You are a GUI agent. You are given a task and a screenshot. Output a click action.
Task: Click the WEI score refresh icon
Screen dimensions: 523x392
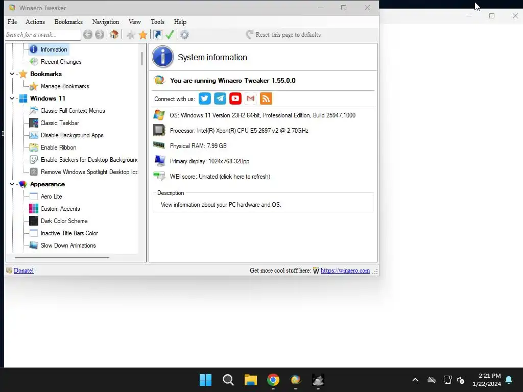(x=159, y=176)
